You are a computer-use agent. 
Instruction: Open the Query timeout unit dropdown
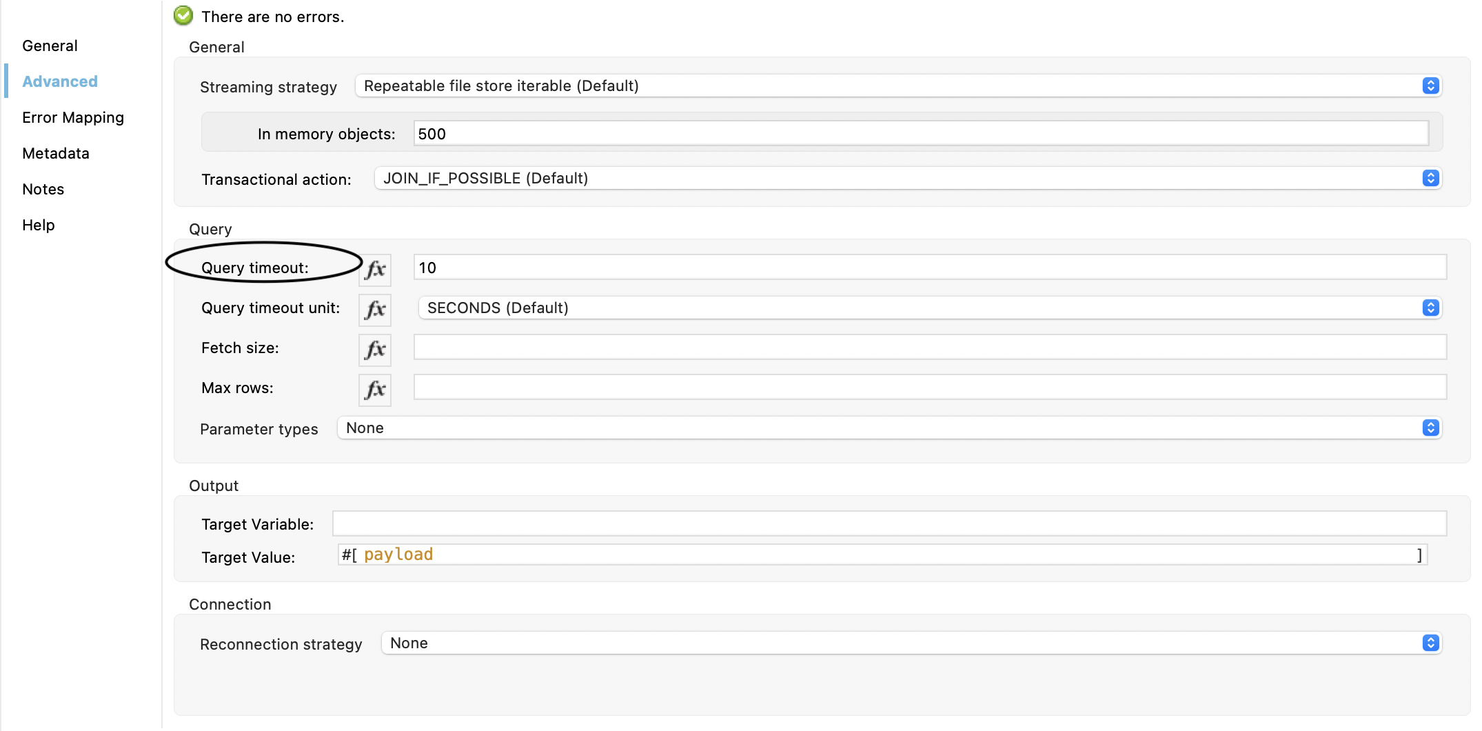pos(929,308)
